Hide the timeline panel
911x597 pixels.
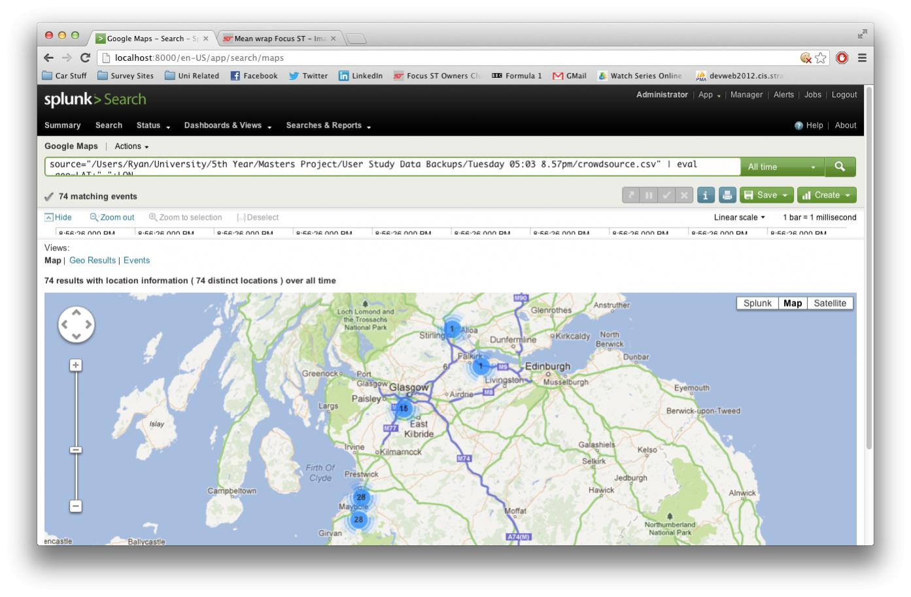point(58,217)
